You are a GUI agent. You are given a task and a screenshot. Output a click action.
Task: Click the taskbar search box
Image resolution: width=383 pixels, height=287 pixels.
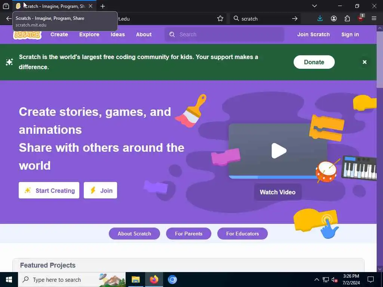[x=72, y=280]
